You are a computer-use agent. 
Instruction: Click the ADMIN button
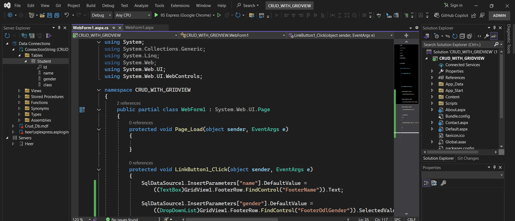click(499, 16)
